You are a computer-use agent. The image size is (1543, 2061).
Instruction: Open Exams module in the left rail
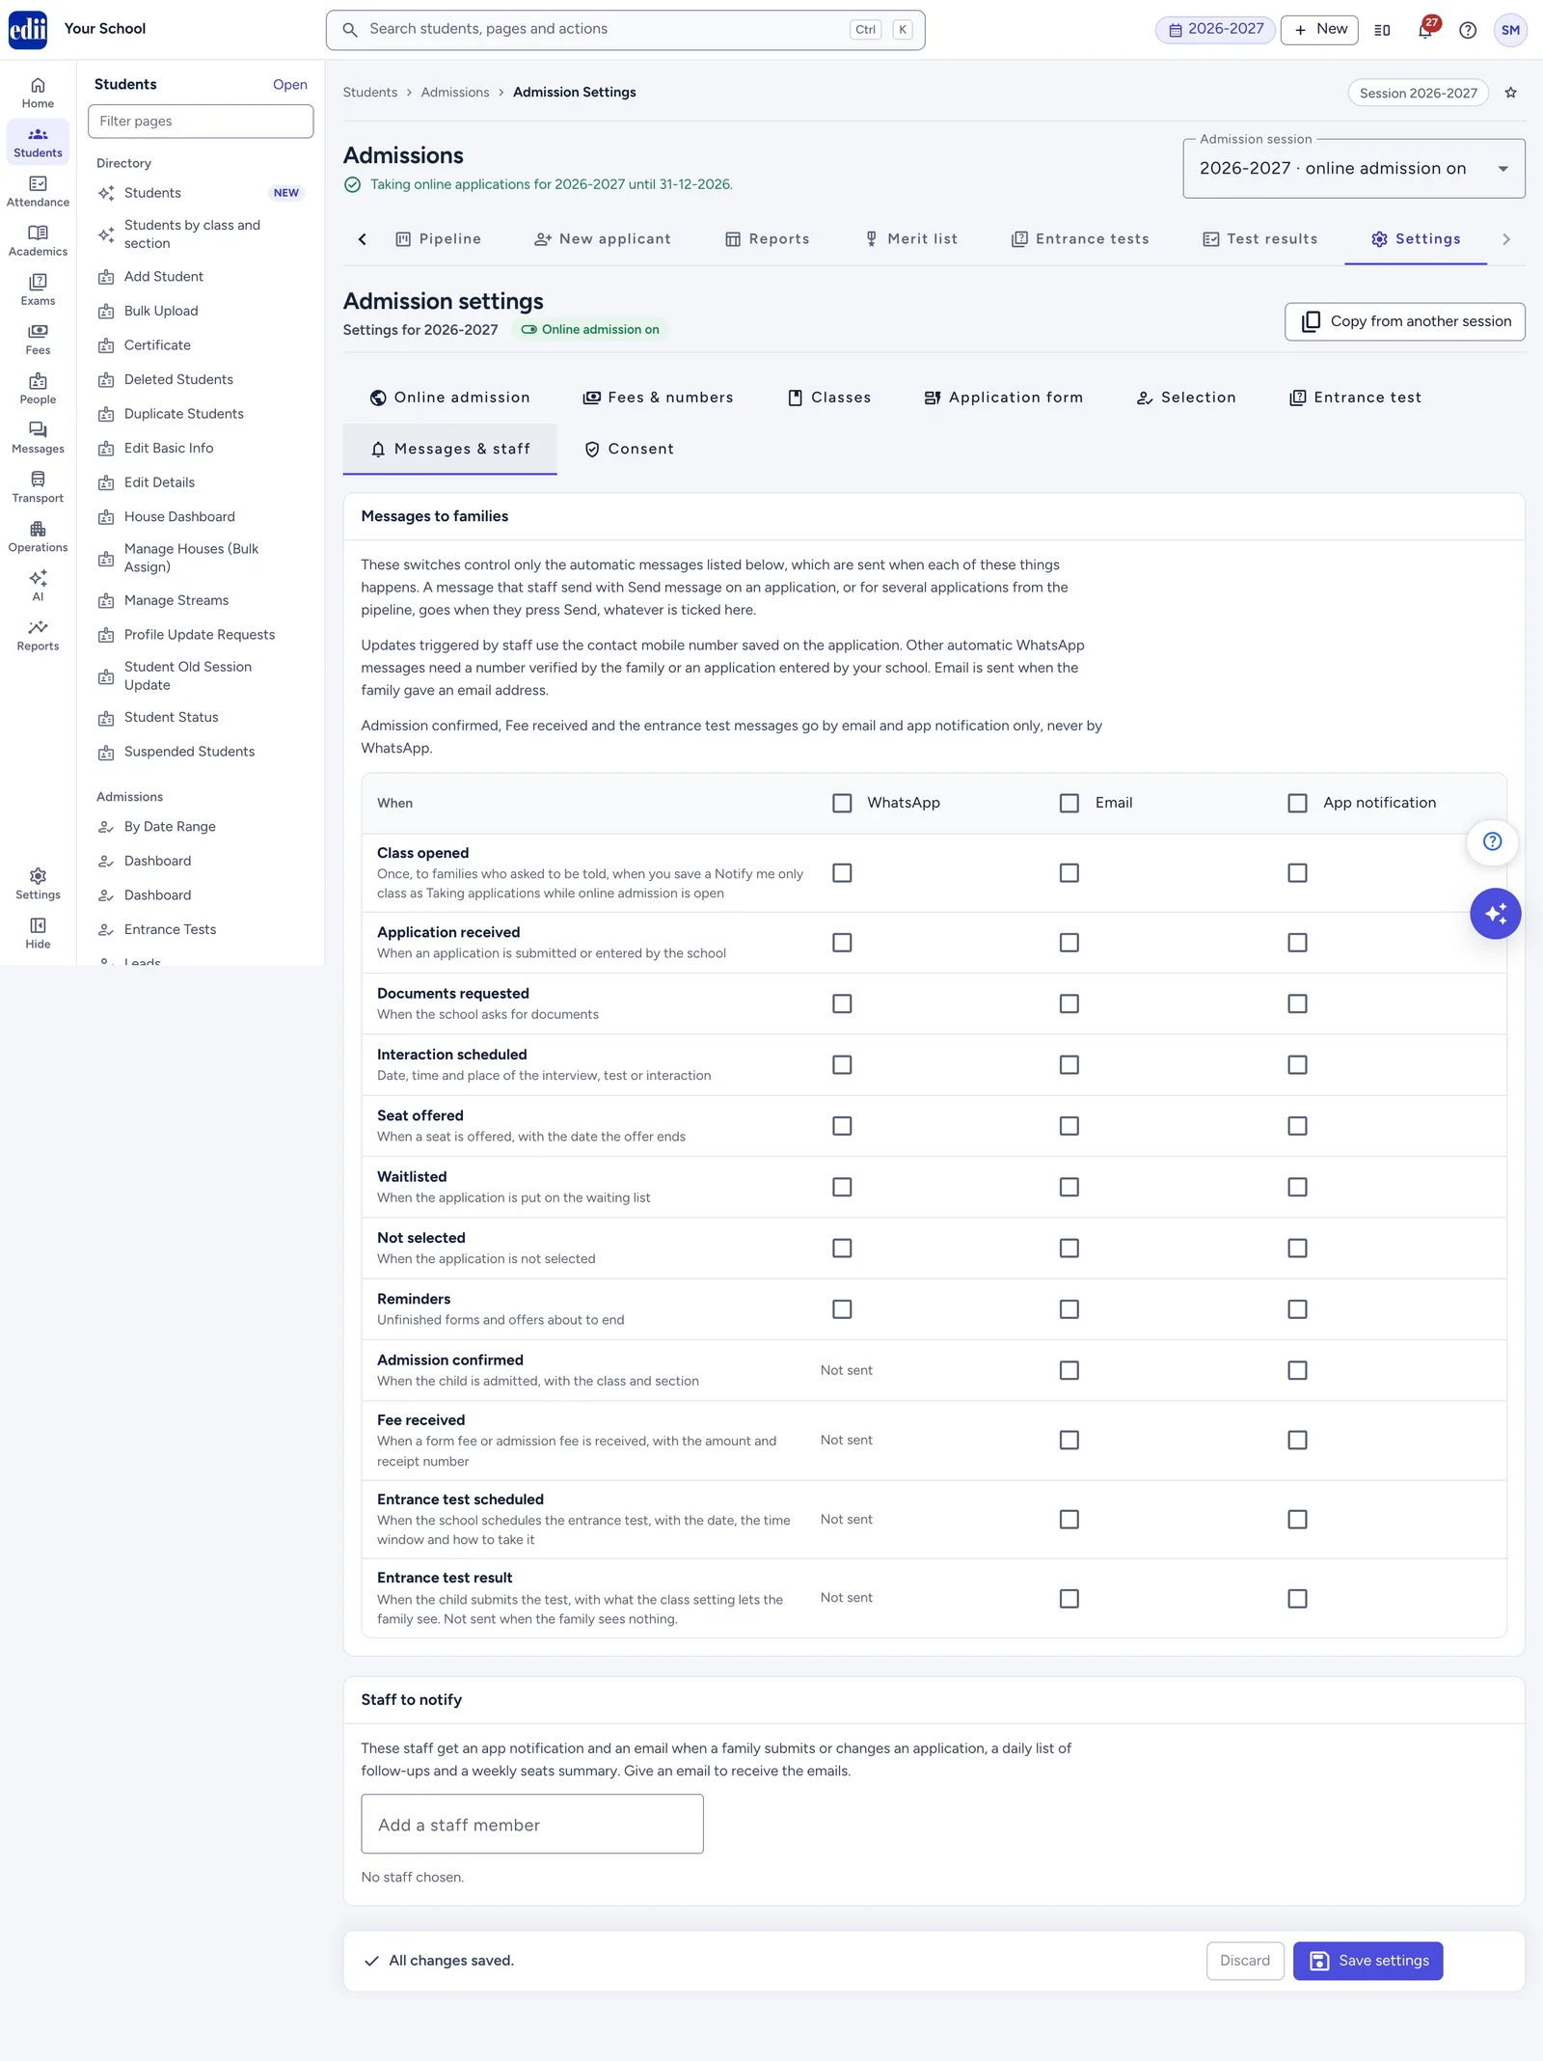38,289
